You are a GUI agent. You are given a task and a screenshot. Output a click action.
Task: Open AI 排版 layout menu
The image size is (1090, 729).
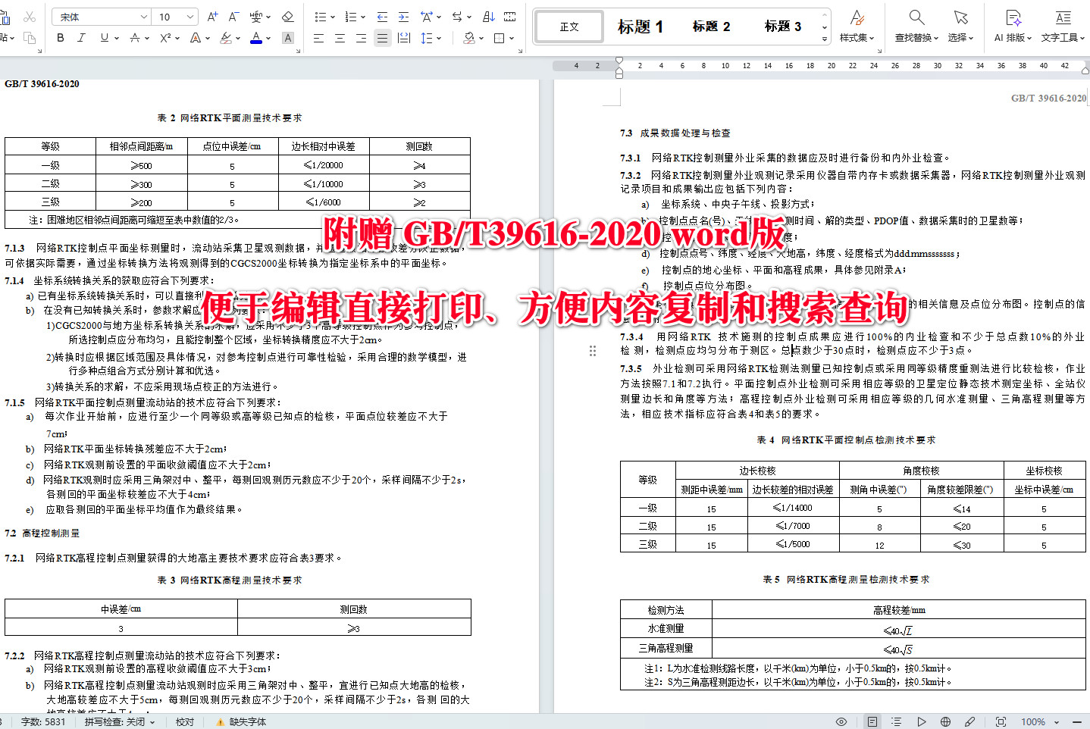(1013, 26)
